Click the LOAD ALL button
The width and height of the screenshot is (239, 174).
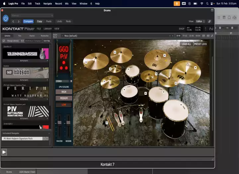pos(186,44)
